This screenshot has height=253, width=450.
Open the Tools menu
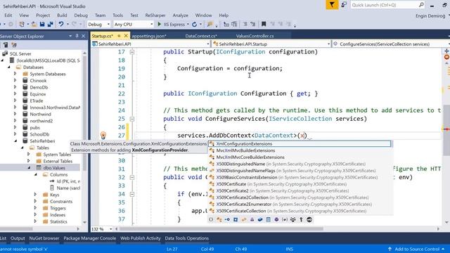(117, 15)
